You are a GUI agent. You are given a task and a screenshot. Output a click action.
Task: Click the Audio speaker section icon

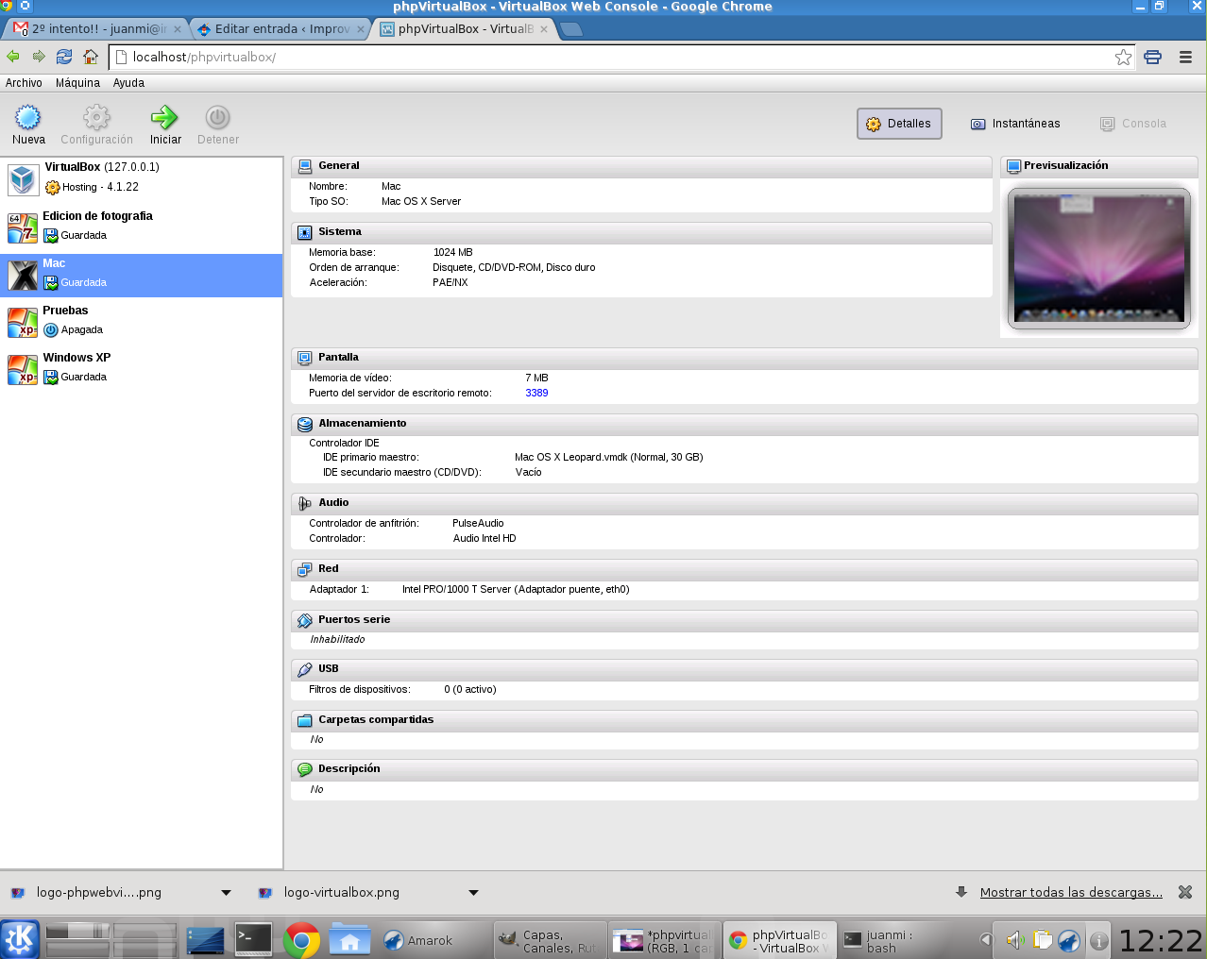pos(305,503)
